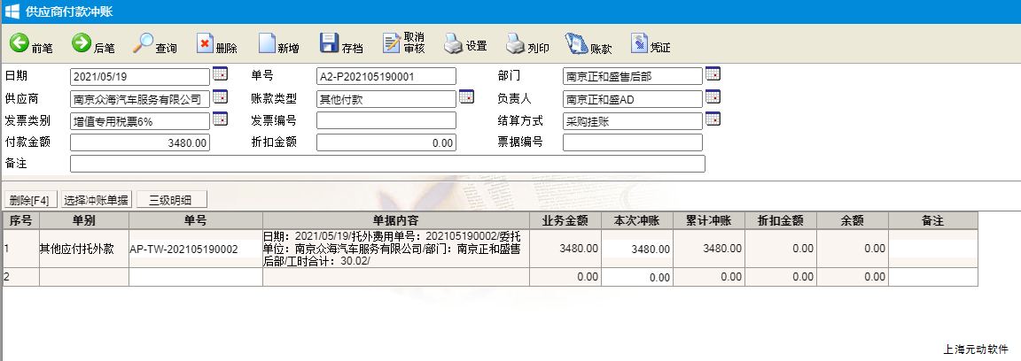Go to previous record with 前笔 icon
Screen dimensions: 1021x361
(19, 42)
